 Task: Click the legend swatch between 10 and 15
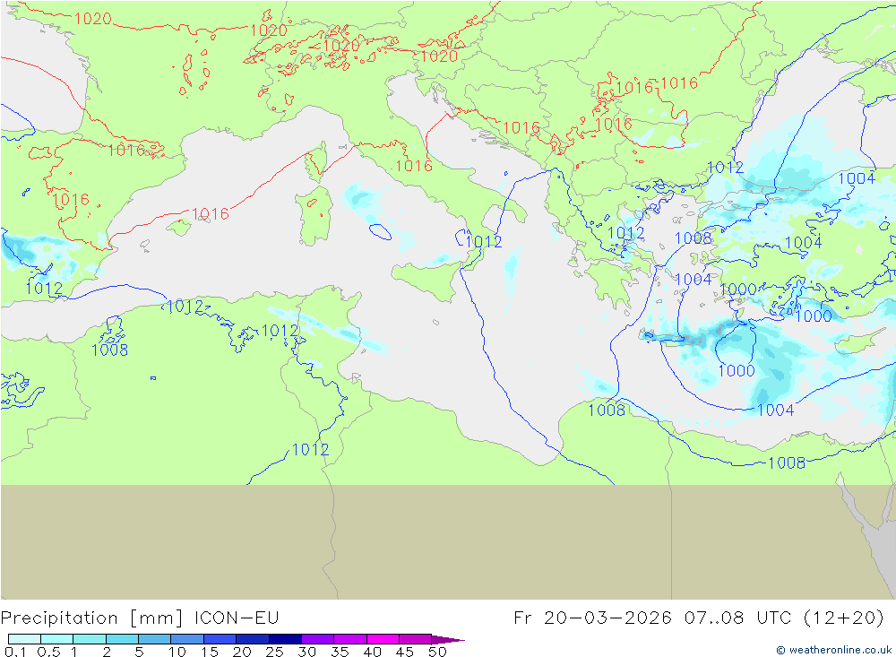coord(187,639)
